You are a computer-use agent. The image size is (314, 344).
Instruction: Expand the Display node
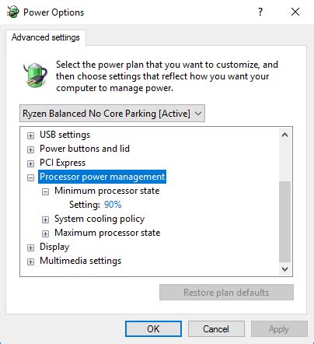pos(30,247)
